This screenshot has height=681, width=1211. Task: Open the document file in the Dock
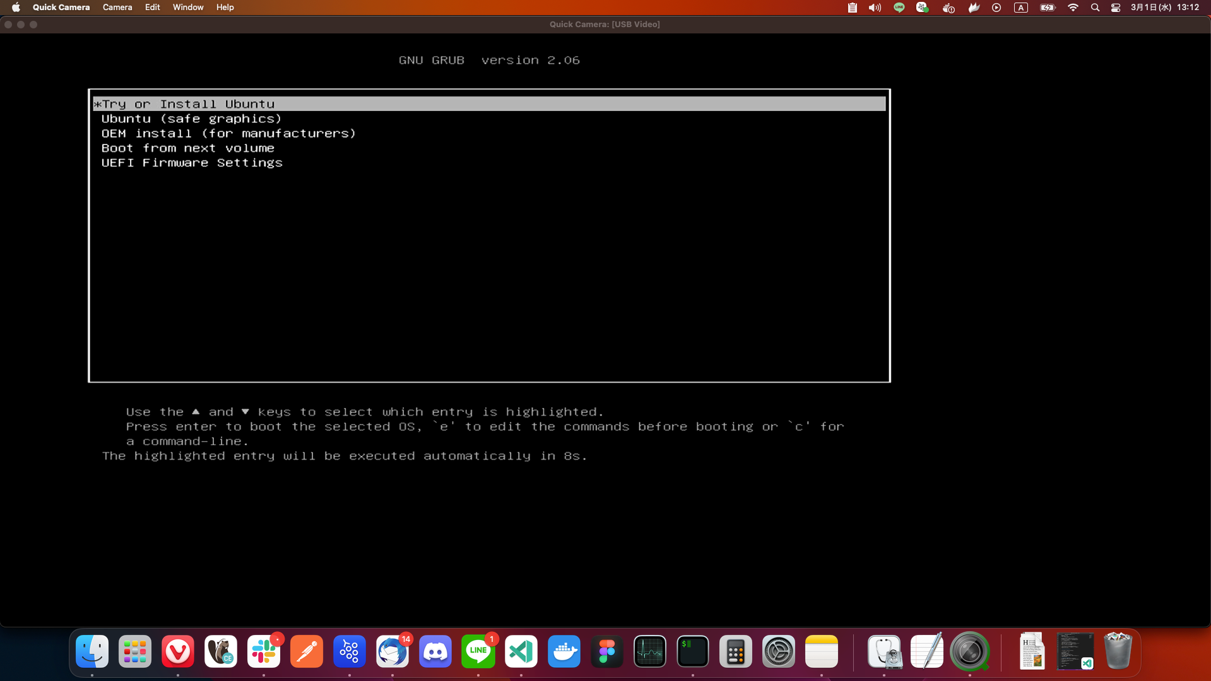point(1032,651)
